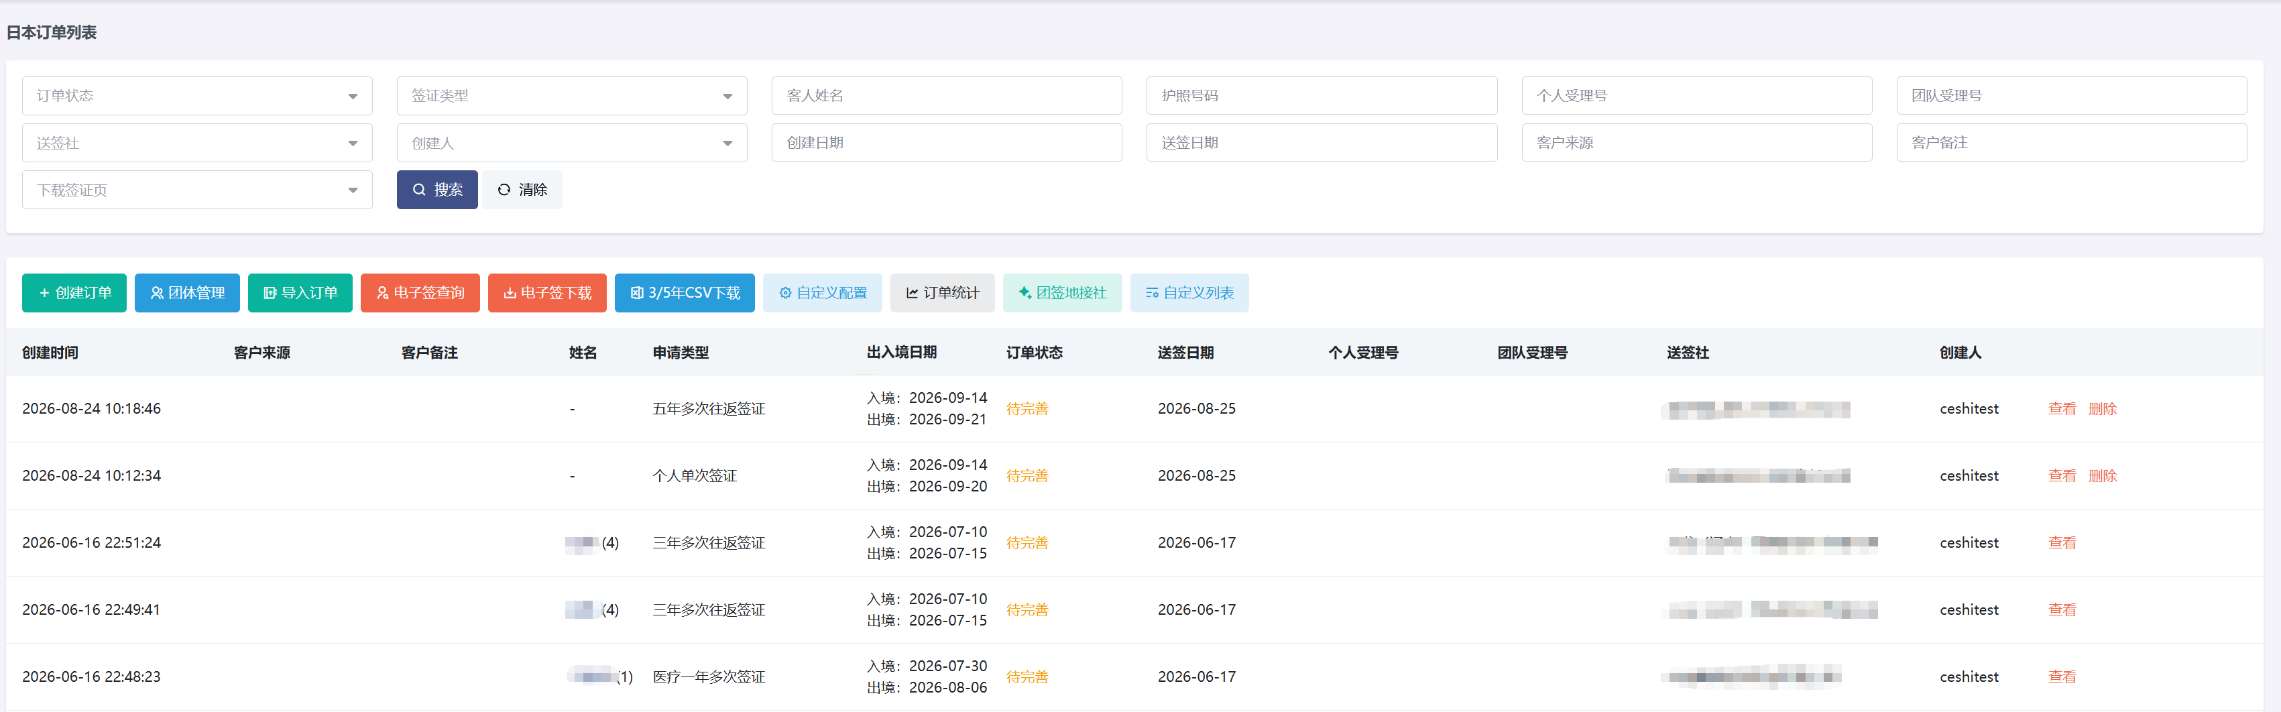
Task: View the order created 2026-06-16 22:48:23
Action: (2061, 677)
